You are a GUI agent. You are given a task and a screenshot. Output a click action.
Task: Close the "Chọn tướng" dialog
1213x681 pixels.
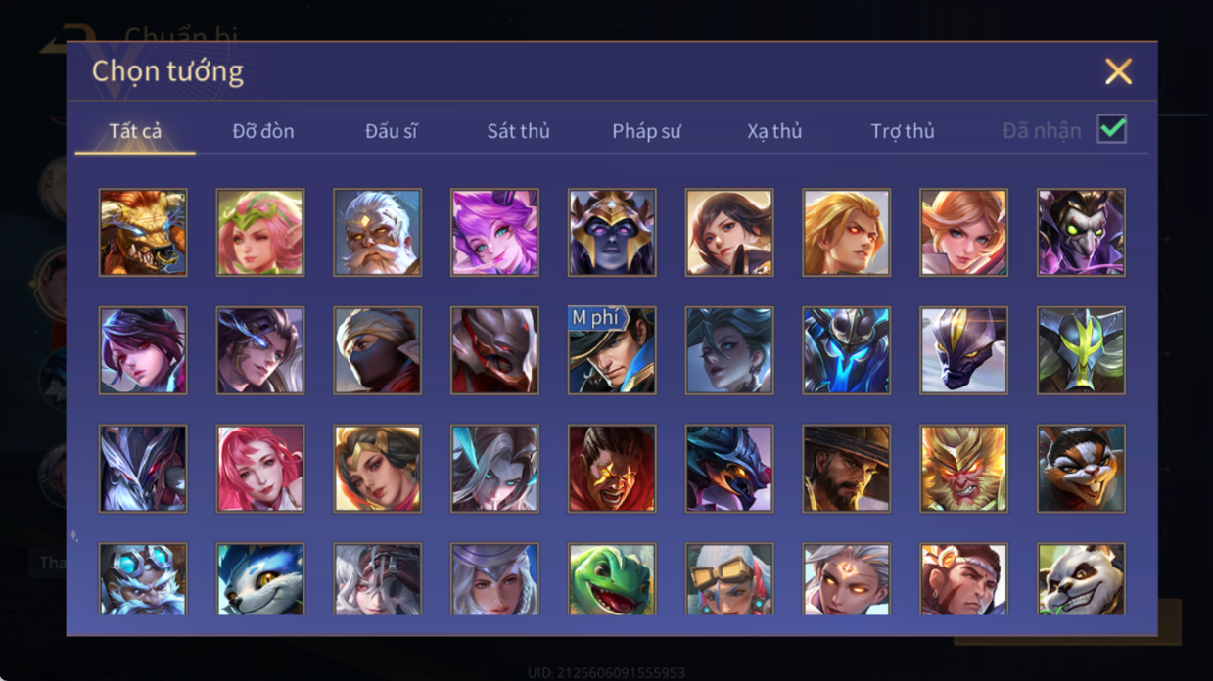[x=1118, y=71]
